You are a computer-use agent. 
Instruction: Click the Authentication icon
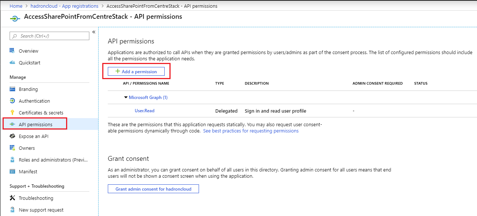[x=12, y=101]
